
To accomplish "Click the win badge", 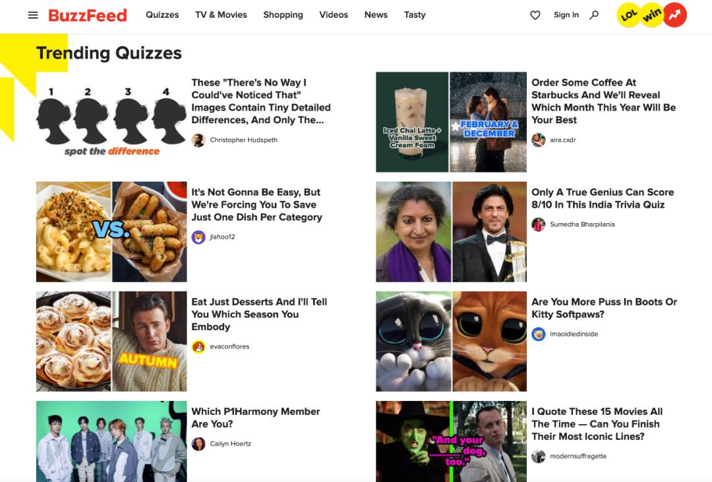I will [651, 15].
